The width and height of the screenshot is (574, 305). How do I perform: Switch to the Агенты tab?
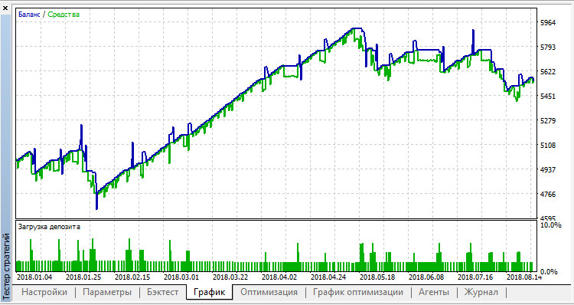tap(434, 292)
